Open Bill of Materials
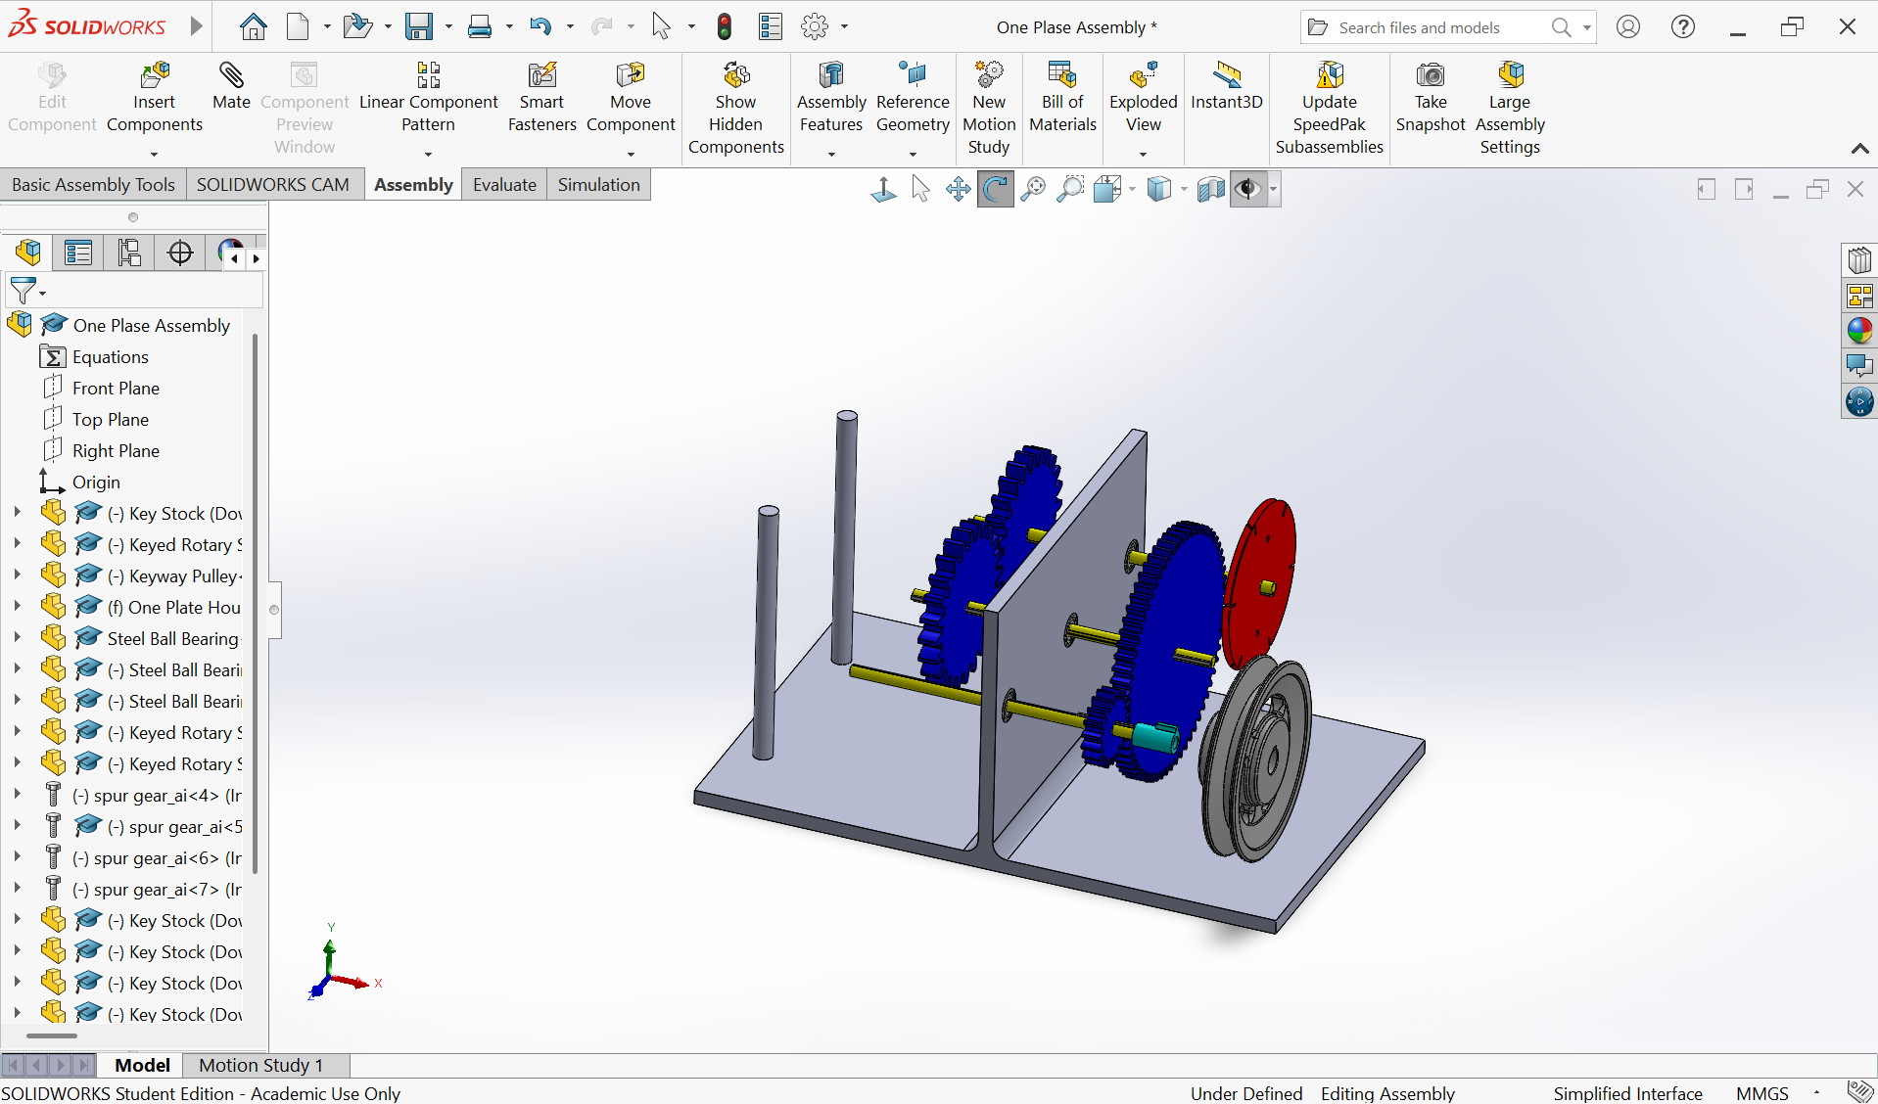The height and width of the screenshot is (1104, 1878). click(1062, 98)
